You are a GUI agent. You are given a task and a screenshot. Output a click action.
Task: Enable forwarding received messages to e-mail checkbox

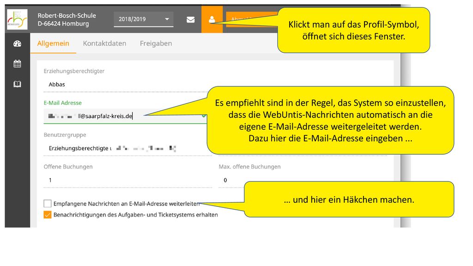(x=48, y=204)
